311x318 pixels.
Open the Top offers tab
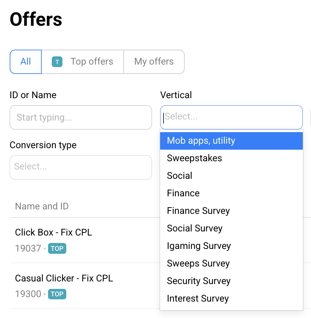tap(83, 62)
